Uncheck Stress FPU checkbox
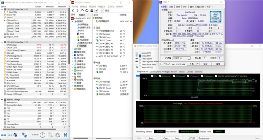 pyautogui.click(x=140, y=56)
